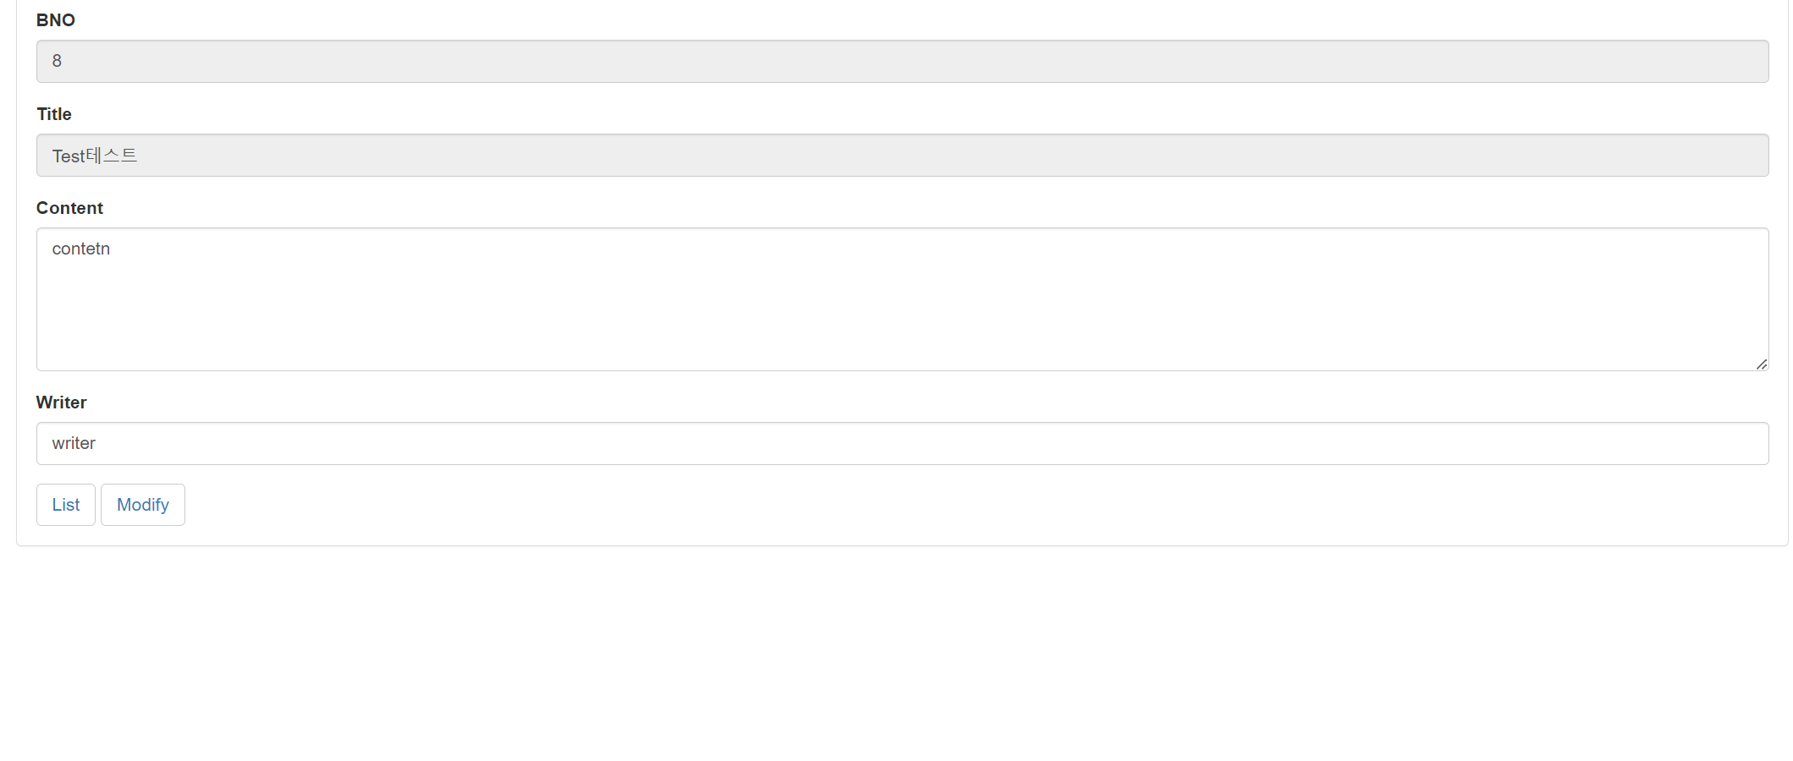The width and height of the screenshot is (1793, 761).
Task: Click the word 'Test테스트' in Title
Action: point(95,155)
